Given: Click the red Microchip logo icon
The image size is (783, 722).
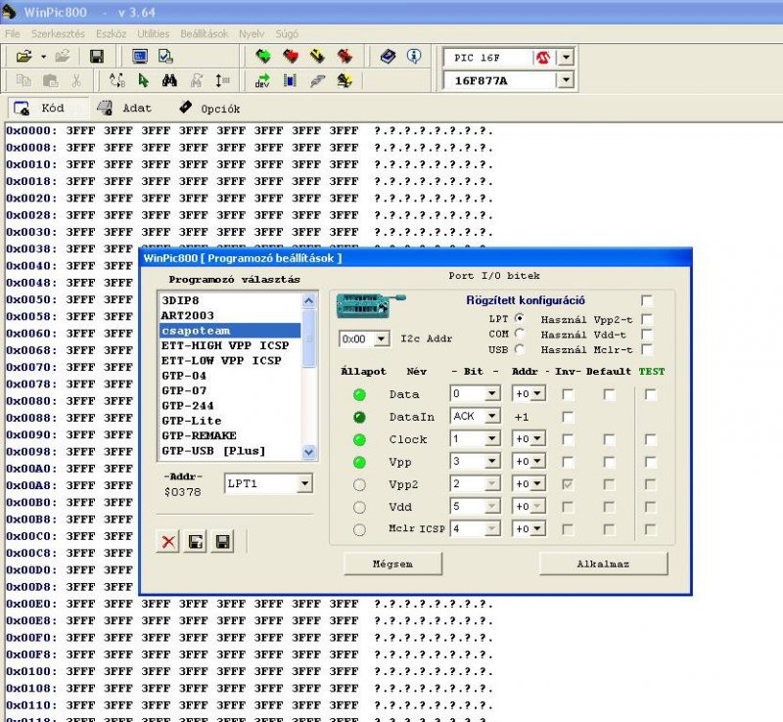Looking at the screenshot, I should pos(543,58).
